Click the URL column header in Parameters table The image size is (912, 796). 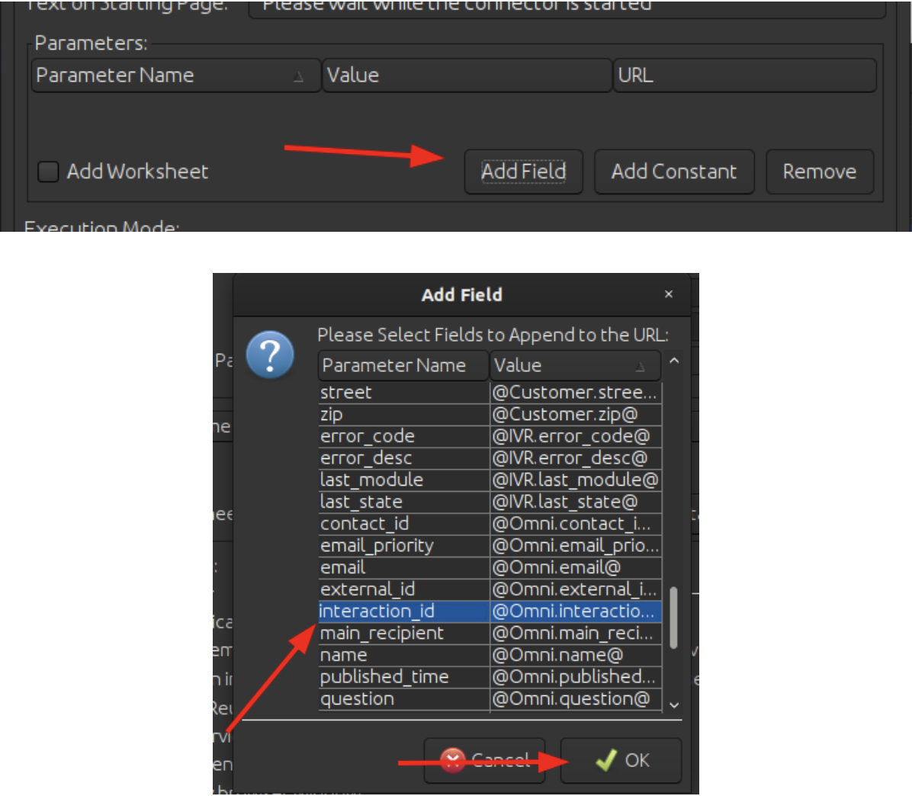(744, 75)
